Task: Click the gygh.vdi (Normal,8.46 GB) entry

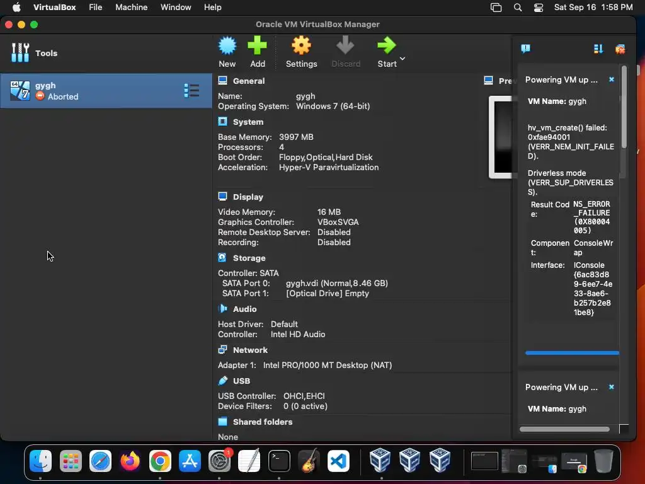Action: click(x=337, y=283)
